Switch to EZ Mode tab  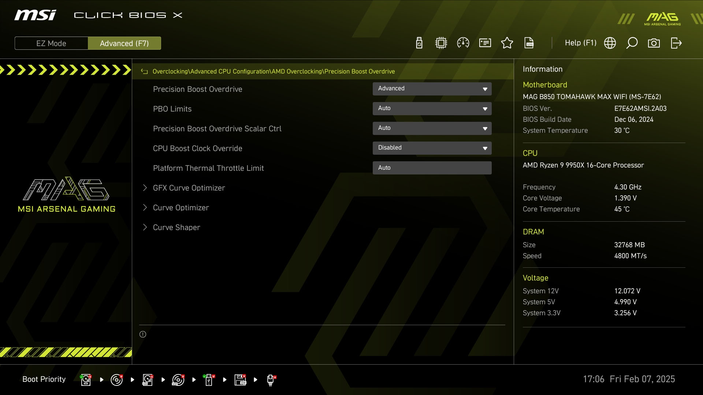[51, 43]
